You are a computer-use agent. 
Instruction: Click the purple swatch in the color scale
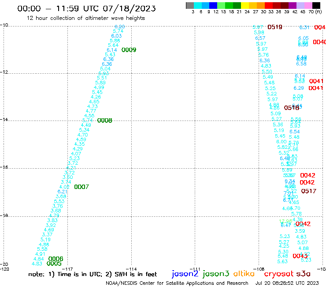(x=293, y=5)
